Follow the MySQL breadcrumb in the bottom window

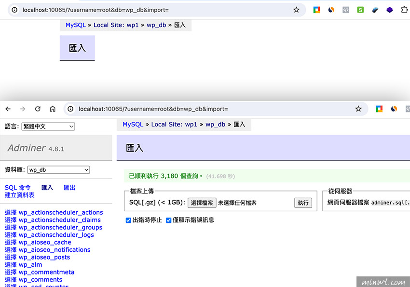coord(133,124)
